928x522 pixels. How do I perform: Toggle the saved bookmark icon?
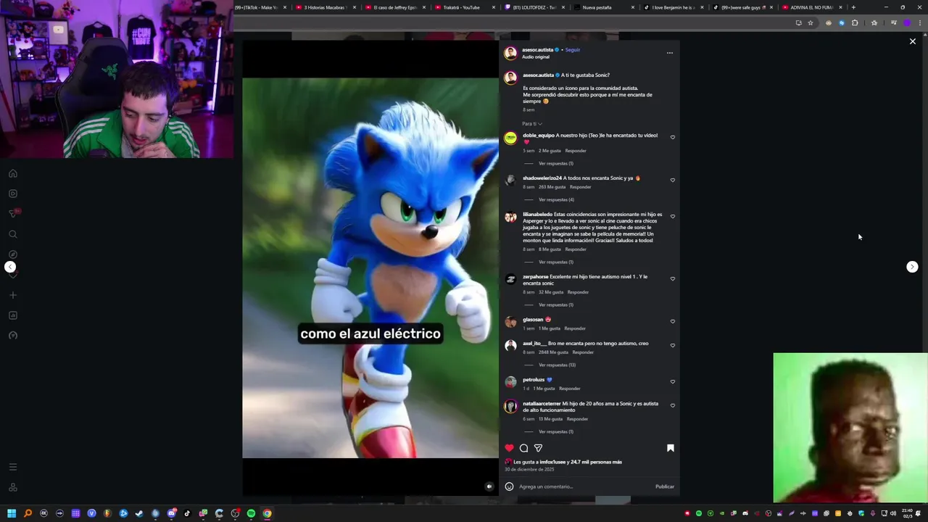pyautogui.click(x=670, y=448)
